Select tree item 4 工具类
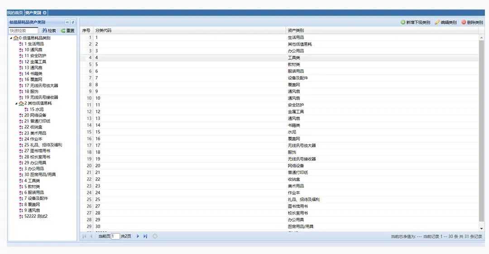This screenshot has height=254, width=489. click(32, 181)
